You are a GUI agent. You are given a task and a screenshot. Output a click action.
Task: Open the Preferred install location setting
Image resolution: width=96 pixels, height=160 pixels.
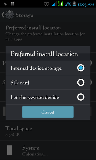[48, 33]
